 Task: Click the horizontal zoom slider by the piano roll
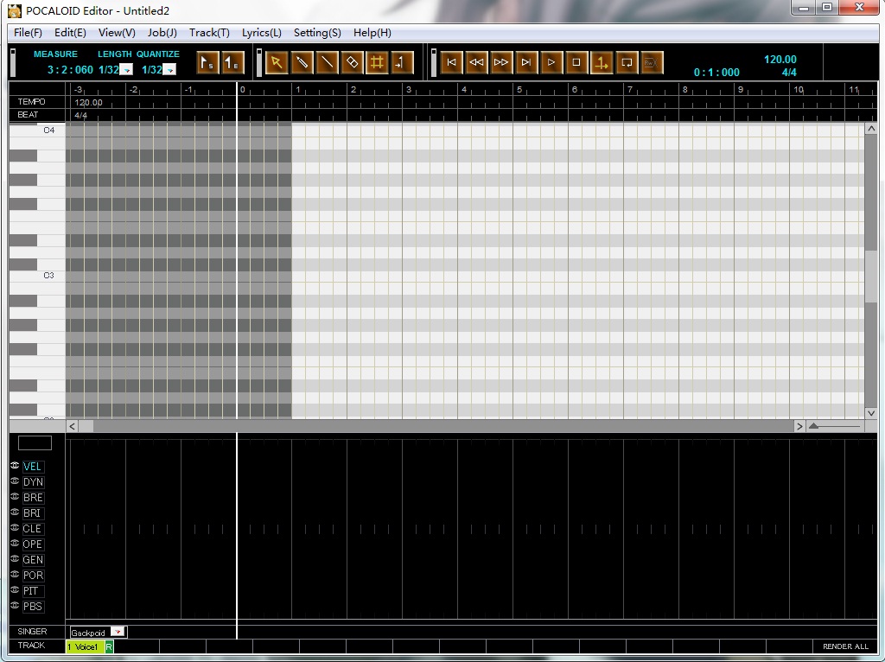coord(834,426)
